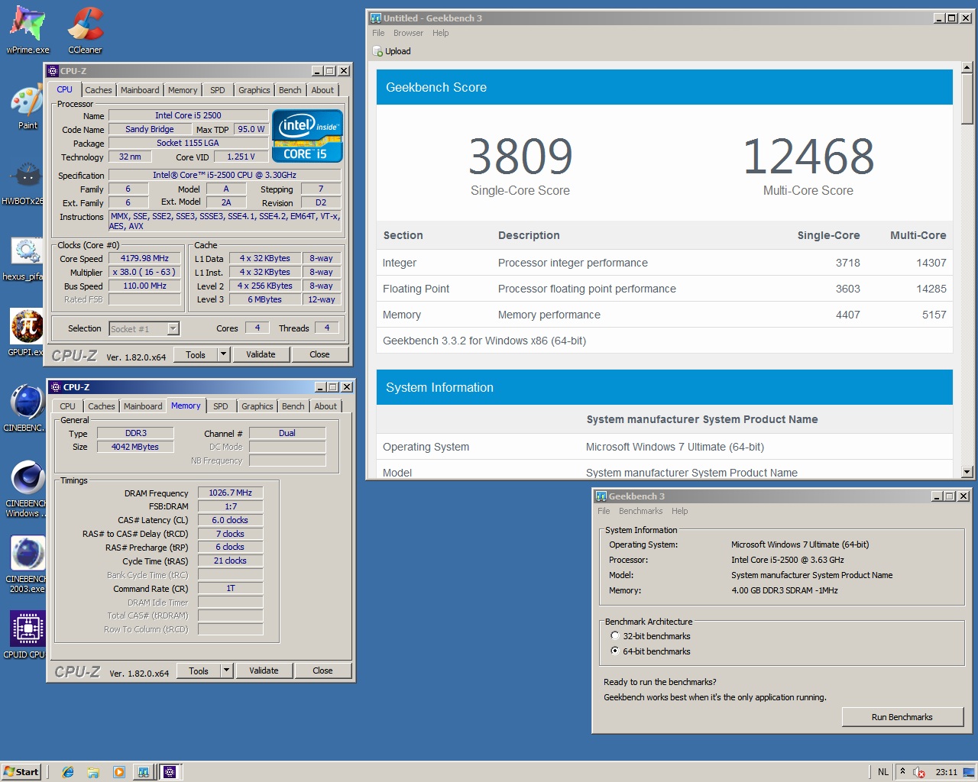
Task: Click Tools button in lower CPU-Z window
Action: click(x=199, y=671)
